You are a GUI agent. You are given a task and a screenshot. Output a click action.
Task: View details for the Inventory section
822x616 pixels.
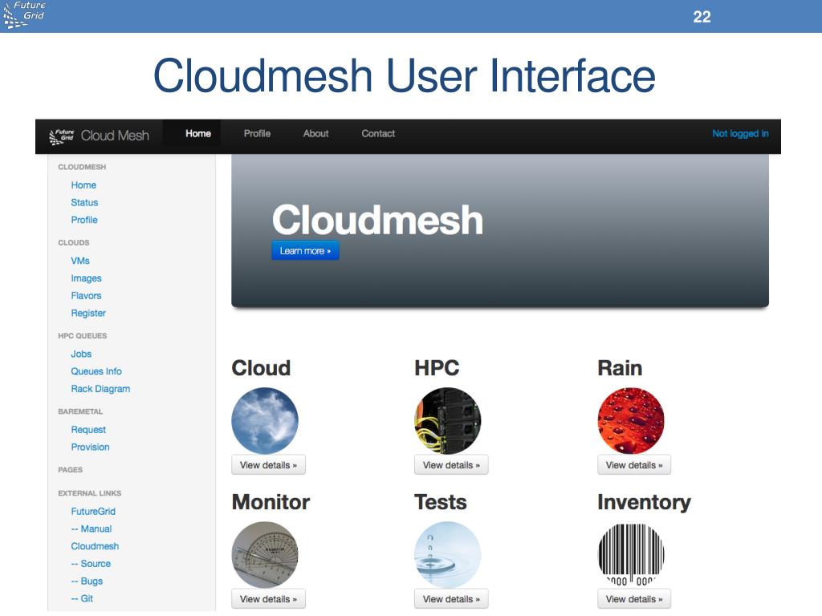[634, 599]
